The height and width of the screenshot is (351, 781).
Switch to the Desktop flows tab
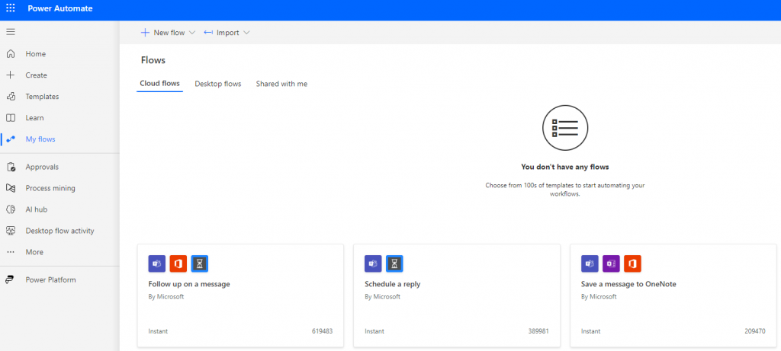(218, 84)
